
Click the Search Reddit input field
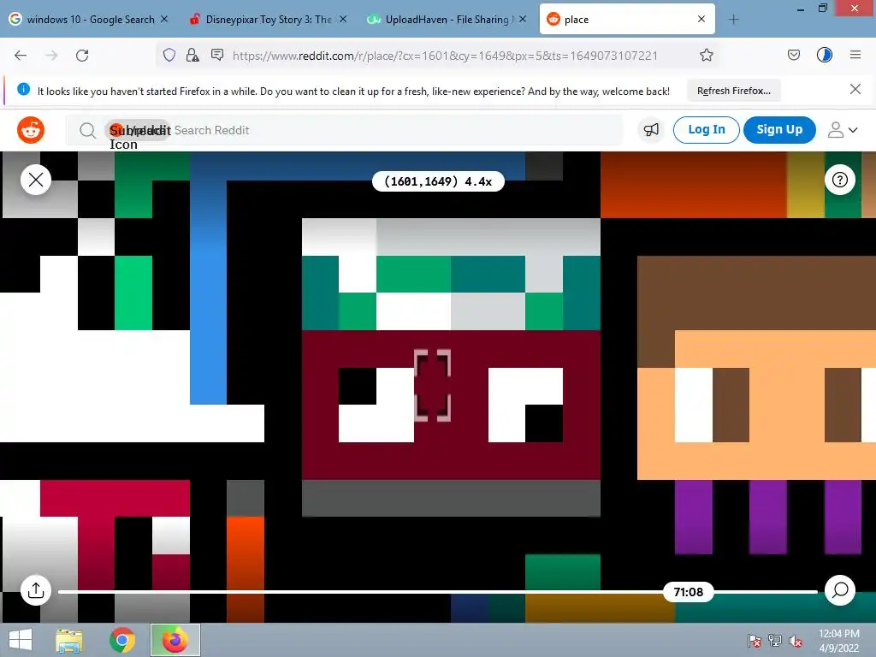344,130
